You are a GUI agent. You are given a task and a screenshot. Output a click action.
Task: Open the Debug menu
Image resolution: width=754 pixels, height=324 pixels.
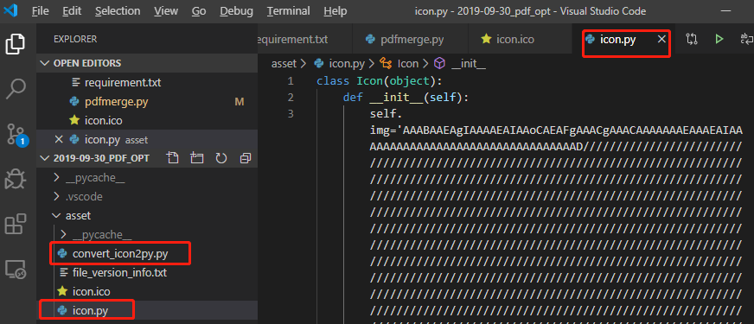point(237,11)
